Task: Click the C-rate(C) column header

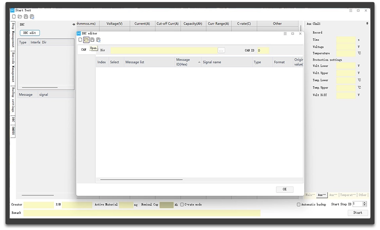Action: pyautogui.click(x=244, y=23)
